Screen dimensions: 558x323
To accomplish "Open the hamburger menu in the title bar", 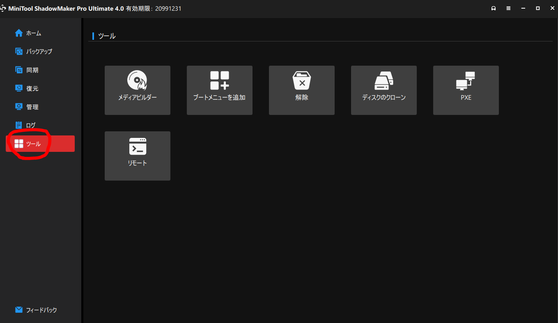I will click(508, 8).
